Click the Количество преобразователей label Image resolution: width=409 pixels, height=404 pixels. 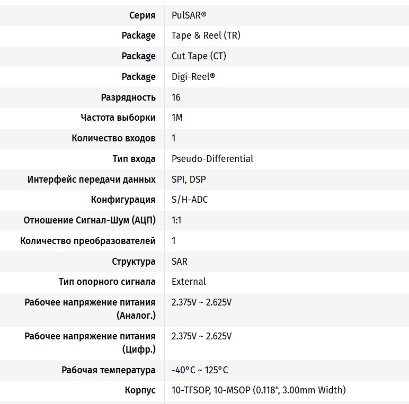(88, 241)
